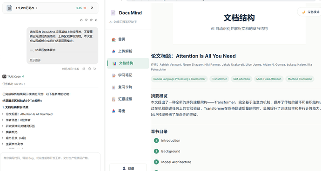This screenshot has width=321, height=171.
Task: Click the card icon beside 复习卡片
Action: (114, 87)
